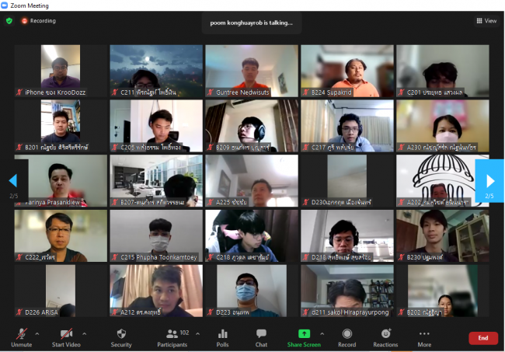Click the green encryption shield icon
The image size is (505, 352).
(x=9, y=21)
